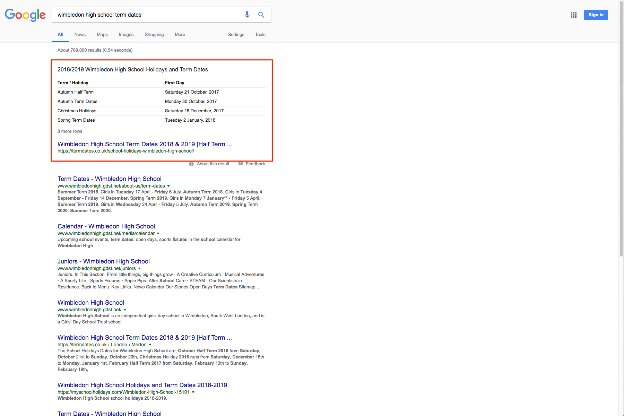Submit search with the magnifier icon

(x=261, y=15)
